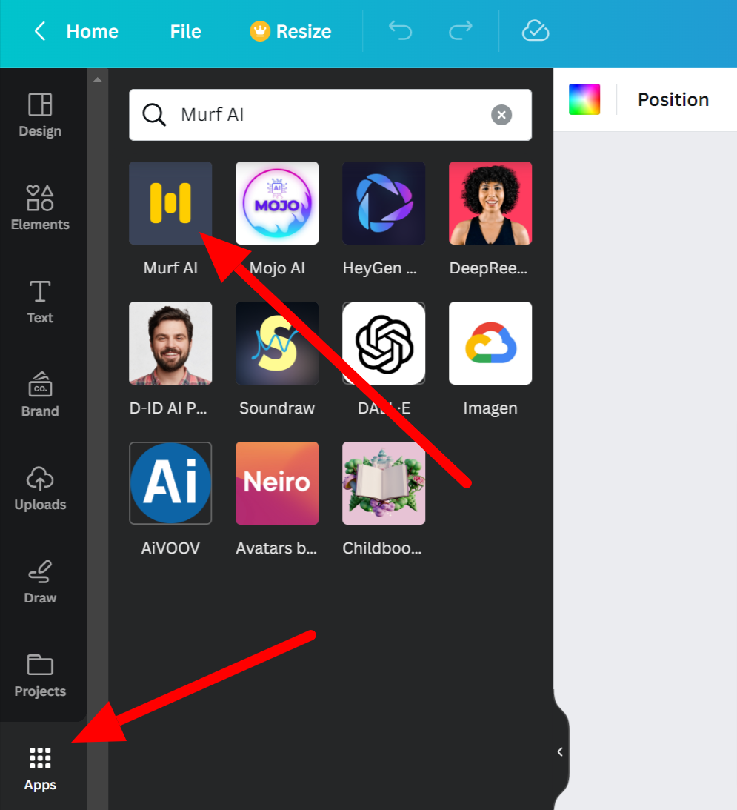
Task: Click the cloud save status icon
Action: pyautogui.click(x=535, y=31)
